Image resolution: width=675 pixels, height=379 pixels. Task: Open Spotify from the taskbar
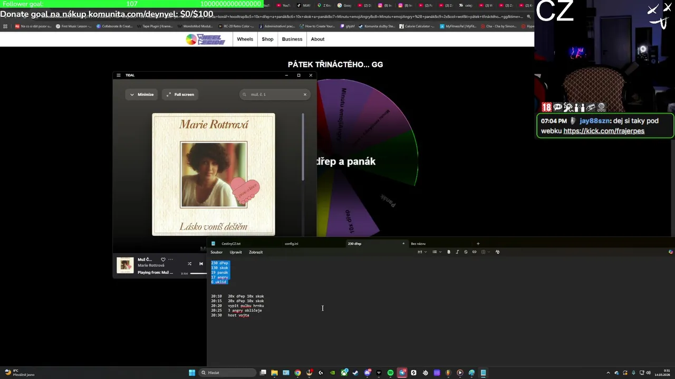pyautogui.click(x=390, y=373)
